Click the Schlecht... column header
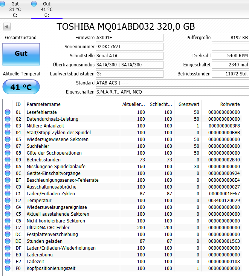This screenshot has width=249, height=276. click(161, 104)
